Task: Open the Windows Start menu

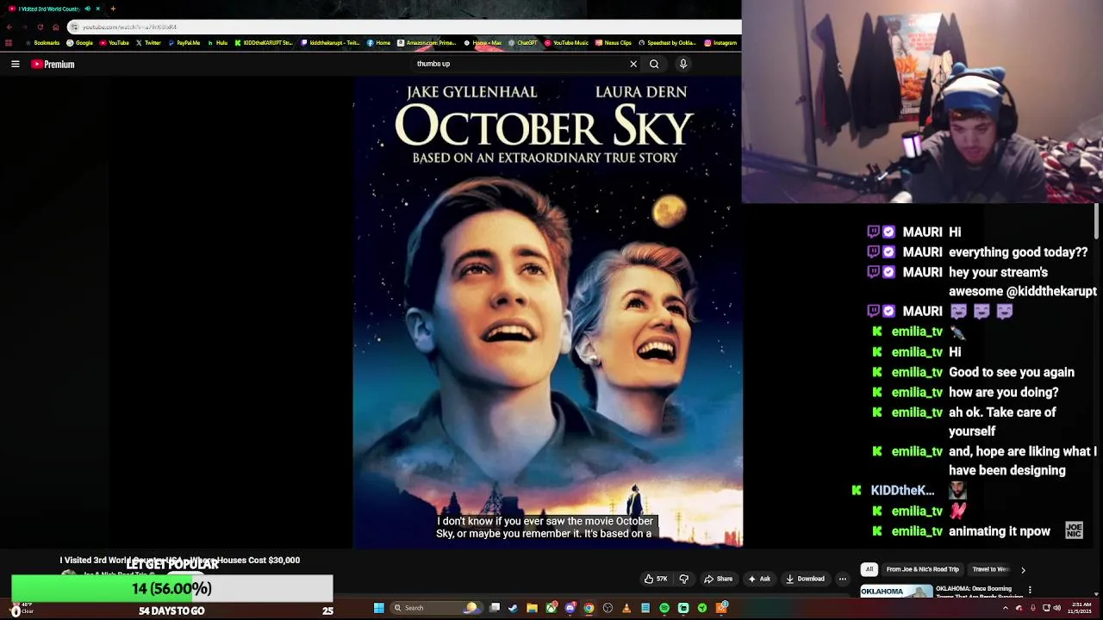Action: 379,608
